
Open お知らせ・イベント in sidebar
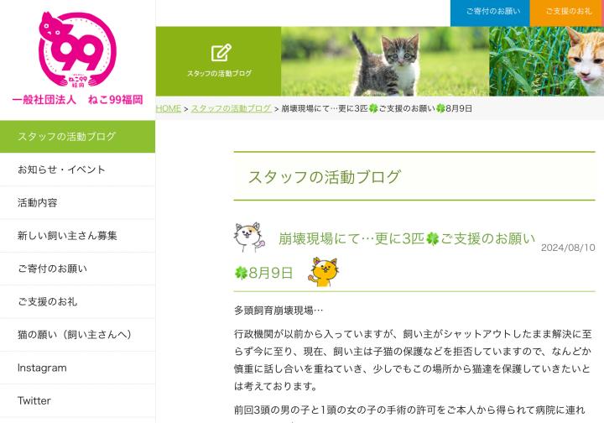(x=77, y=170)
